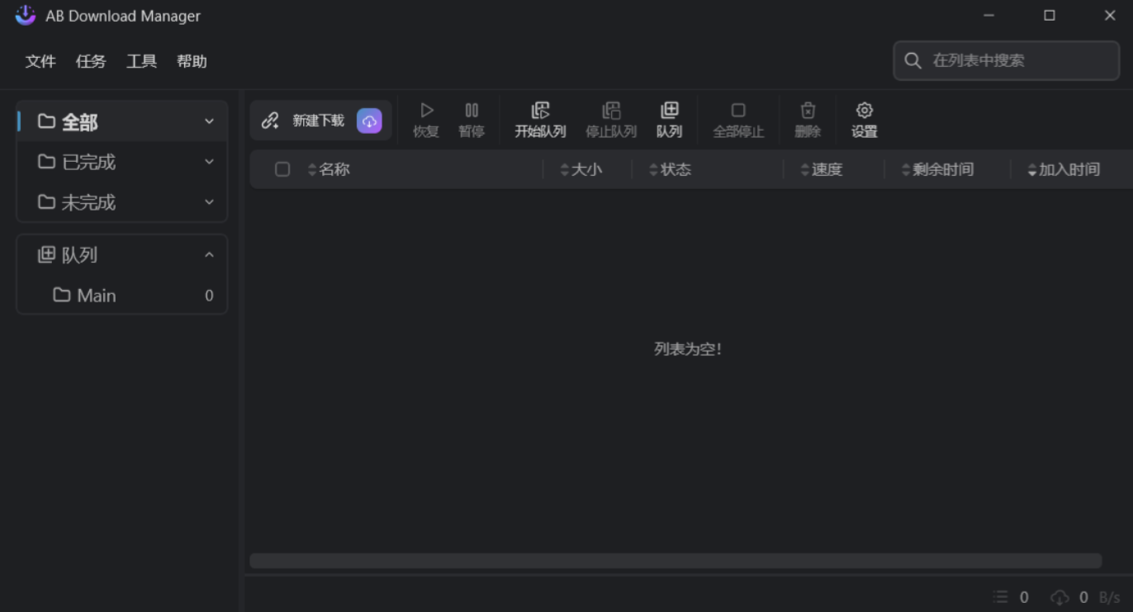Expand the 未完成 category chevron
This screenshot has width=1133, height=612.
pos(209,202)
